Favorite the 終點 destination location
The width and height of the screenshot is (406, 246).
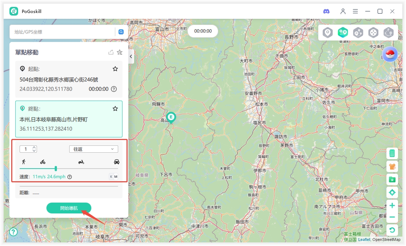coord(115,109)
